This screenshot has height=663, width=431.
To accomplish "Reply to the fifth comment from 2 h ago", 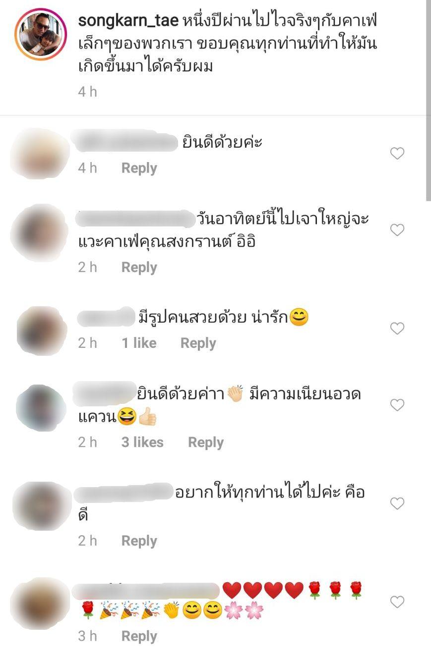I will pos(139,541).
